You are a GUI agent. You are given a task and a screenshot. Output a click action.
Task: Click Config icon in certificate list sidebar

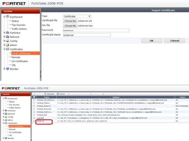[6, 117]
